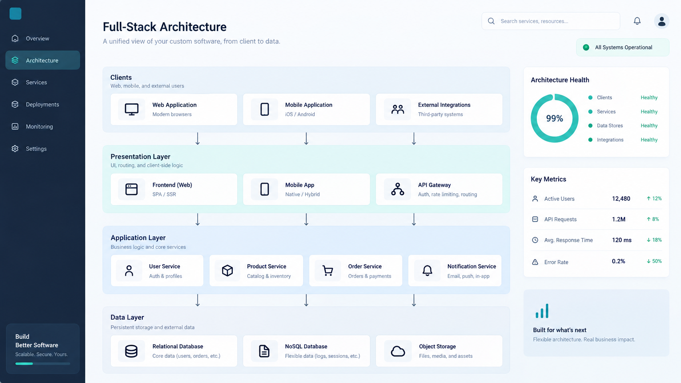The height and width of the screenshot is (383, 681).
Task: Click the API Gateway network icon
Action: (398, 189)
